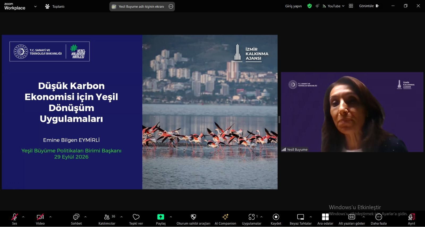Minimize the Zoom window
Screen dimensions: 425x227
pyautogui.click(x=393, y=6)
